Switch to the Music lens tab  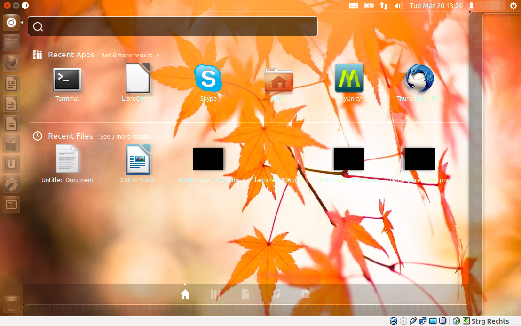coord(276,294)
